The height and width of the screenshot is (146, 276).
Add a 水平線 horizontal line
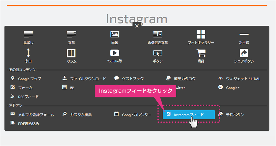tap(244, 38)
